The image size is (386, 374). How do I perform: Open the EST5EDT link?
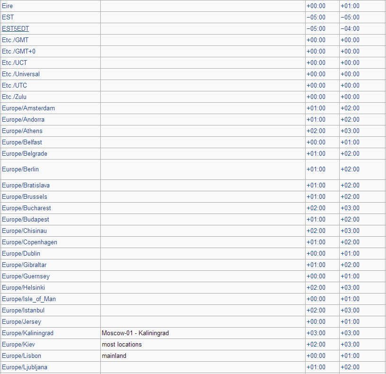pos(15,28)
